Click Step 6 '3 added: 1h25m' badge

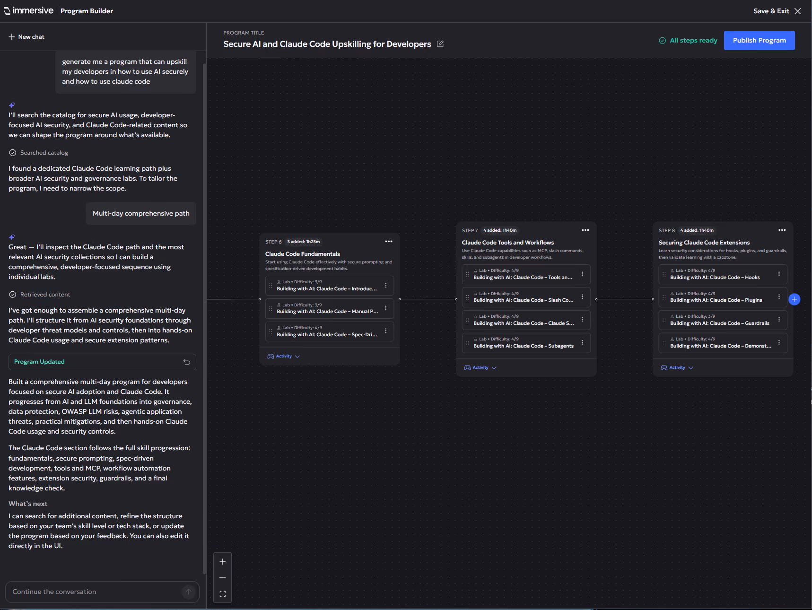(304, 242)
